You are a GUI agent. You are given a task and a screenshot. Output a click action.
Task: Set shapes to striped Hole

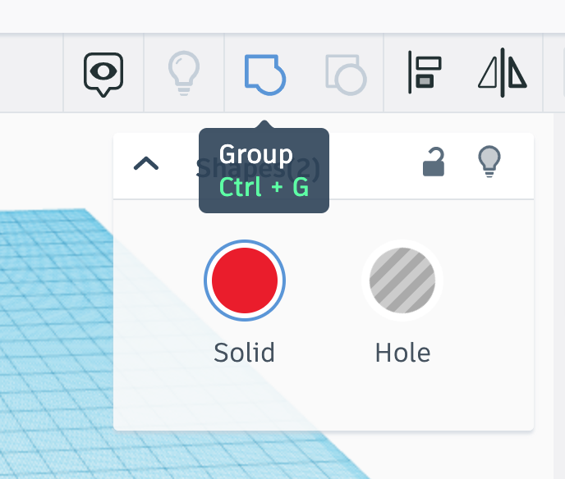click(x=402, y=281)
